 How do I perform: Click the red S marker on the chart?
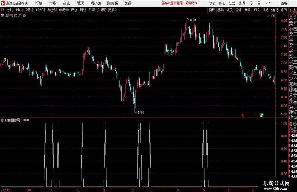[x=242, y=116]
